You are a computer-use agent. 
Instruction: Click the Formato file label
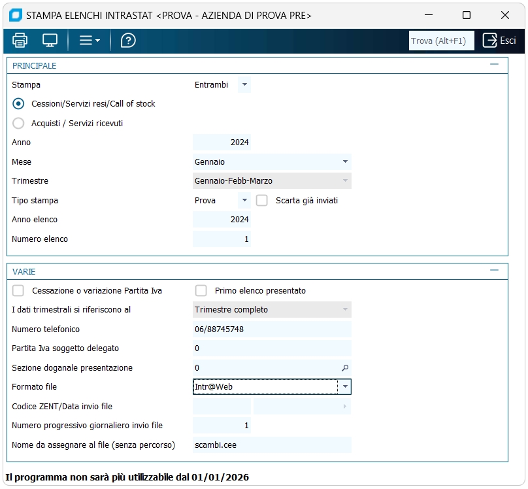click(x=35, y=386)
